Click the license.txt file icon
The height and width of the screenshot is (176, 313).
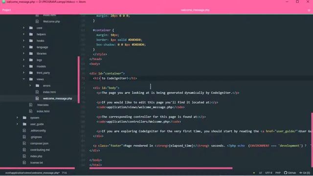(24, 162)
